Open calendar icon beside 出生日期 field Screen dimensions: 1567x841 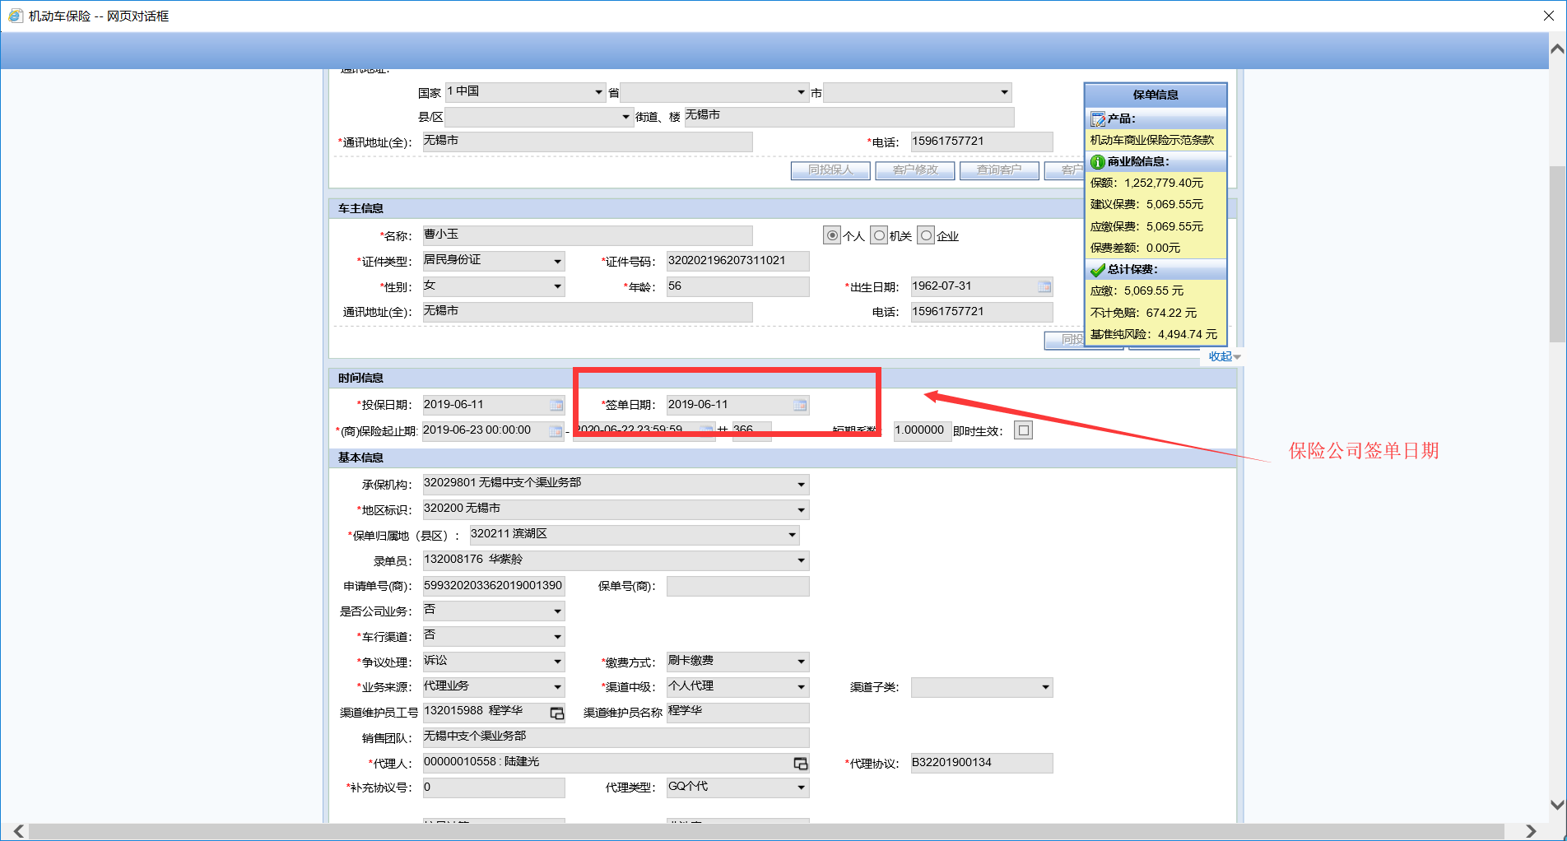click(1044, 286)
